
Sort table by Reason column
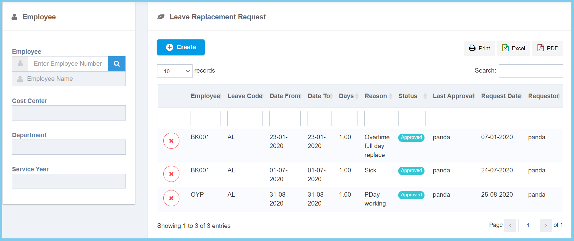378,96
